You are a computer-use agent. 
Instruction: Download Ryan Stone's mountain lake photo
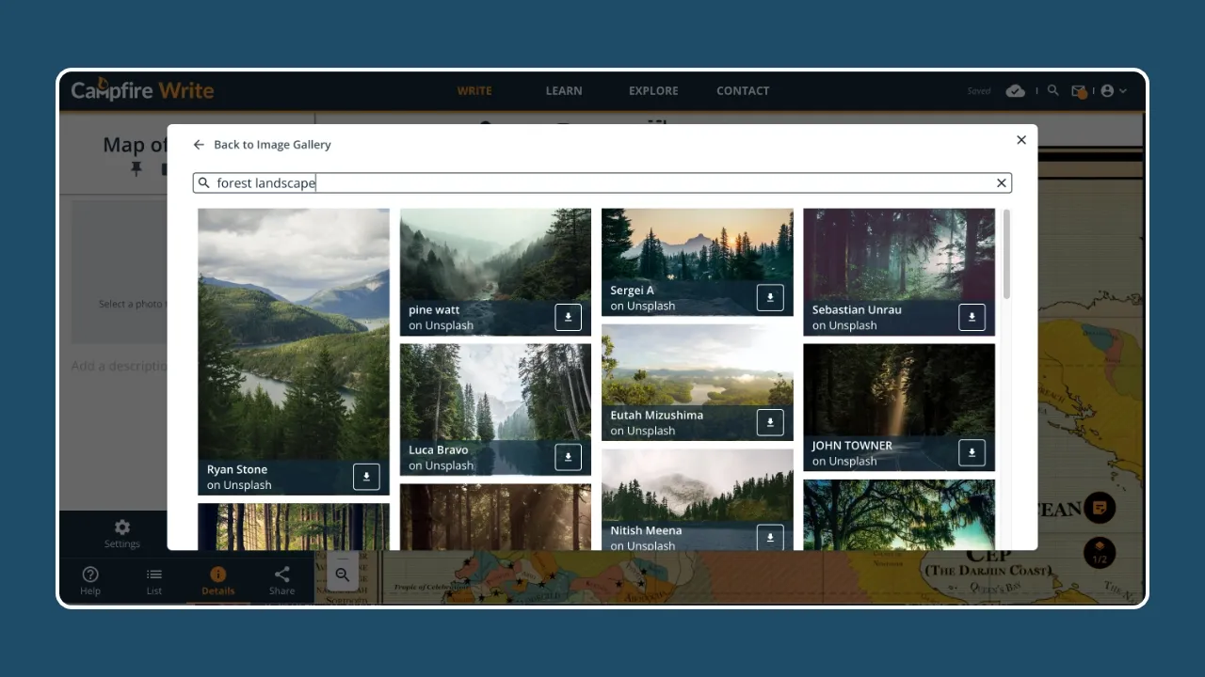tap(366, 477)
